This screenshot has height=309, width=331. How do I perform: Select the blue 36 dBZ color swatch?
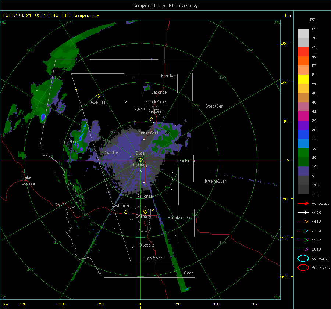303,134
